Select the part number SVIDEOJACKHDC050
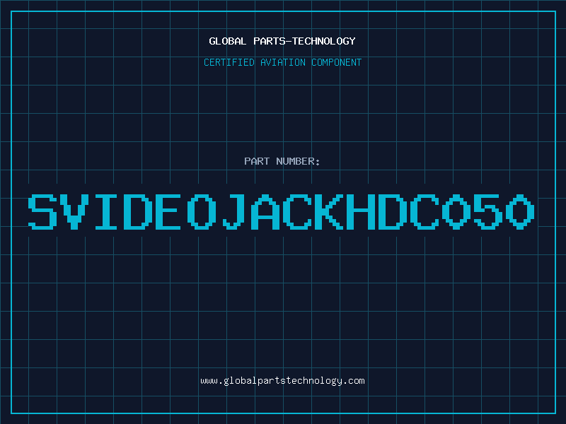This screenshot has width=566, height=424. (281, 211)
